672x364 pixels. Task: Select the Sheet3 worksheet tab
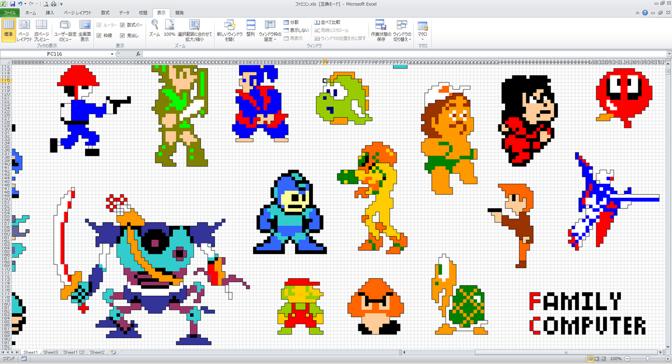pos(51,352)
